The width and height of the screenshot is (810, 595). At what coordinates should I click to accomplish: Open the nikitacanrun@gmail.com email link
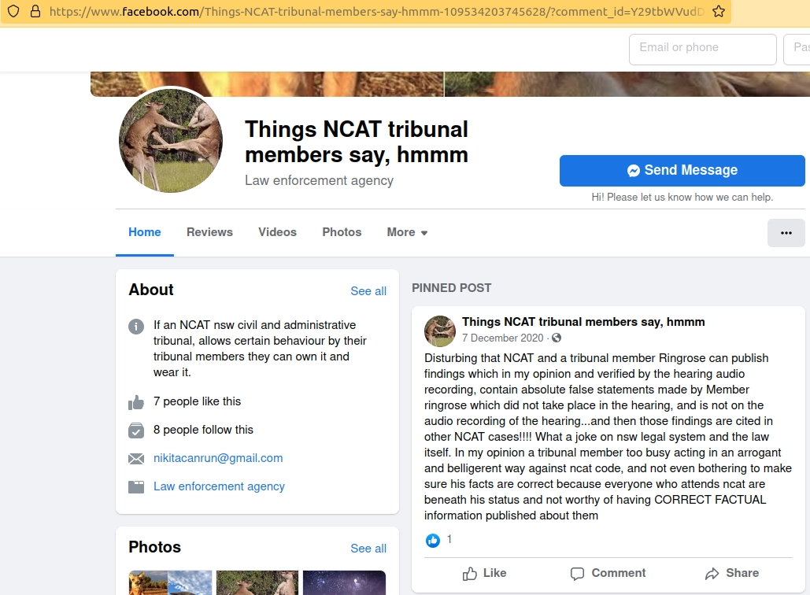[218, 458]
